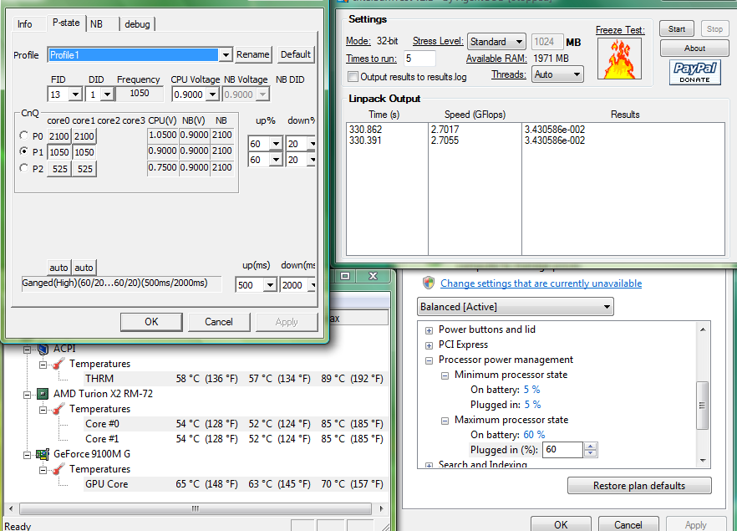Select the Core #0 temperature row
Screen dimensions: 737x531
tap(234, 424)
